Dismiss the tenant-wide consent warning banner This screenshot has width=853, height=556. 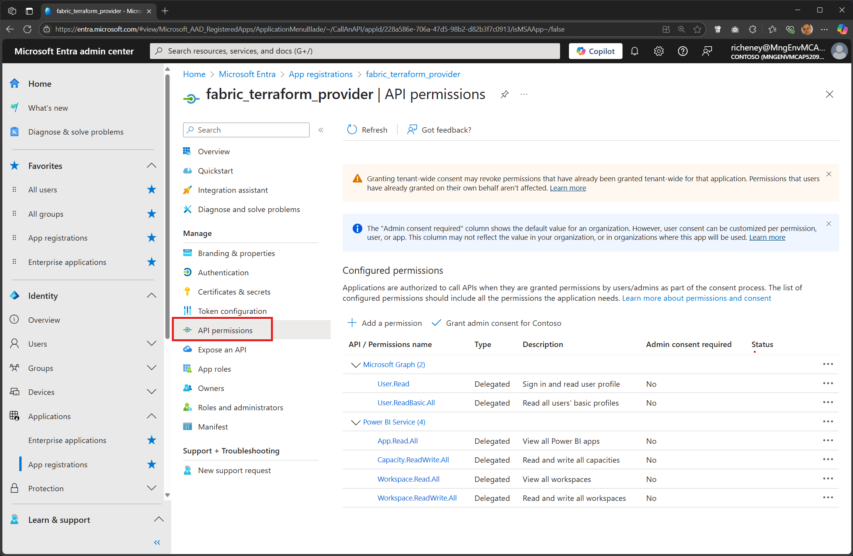pos(829,174)
